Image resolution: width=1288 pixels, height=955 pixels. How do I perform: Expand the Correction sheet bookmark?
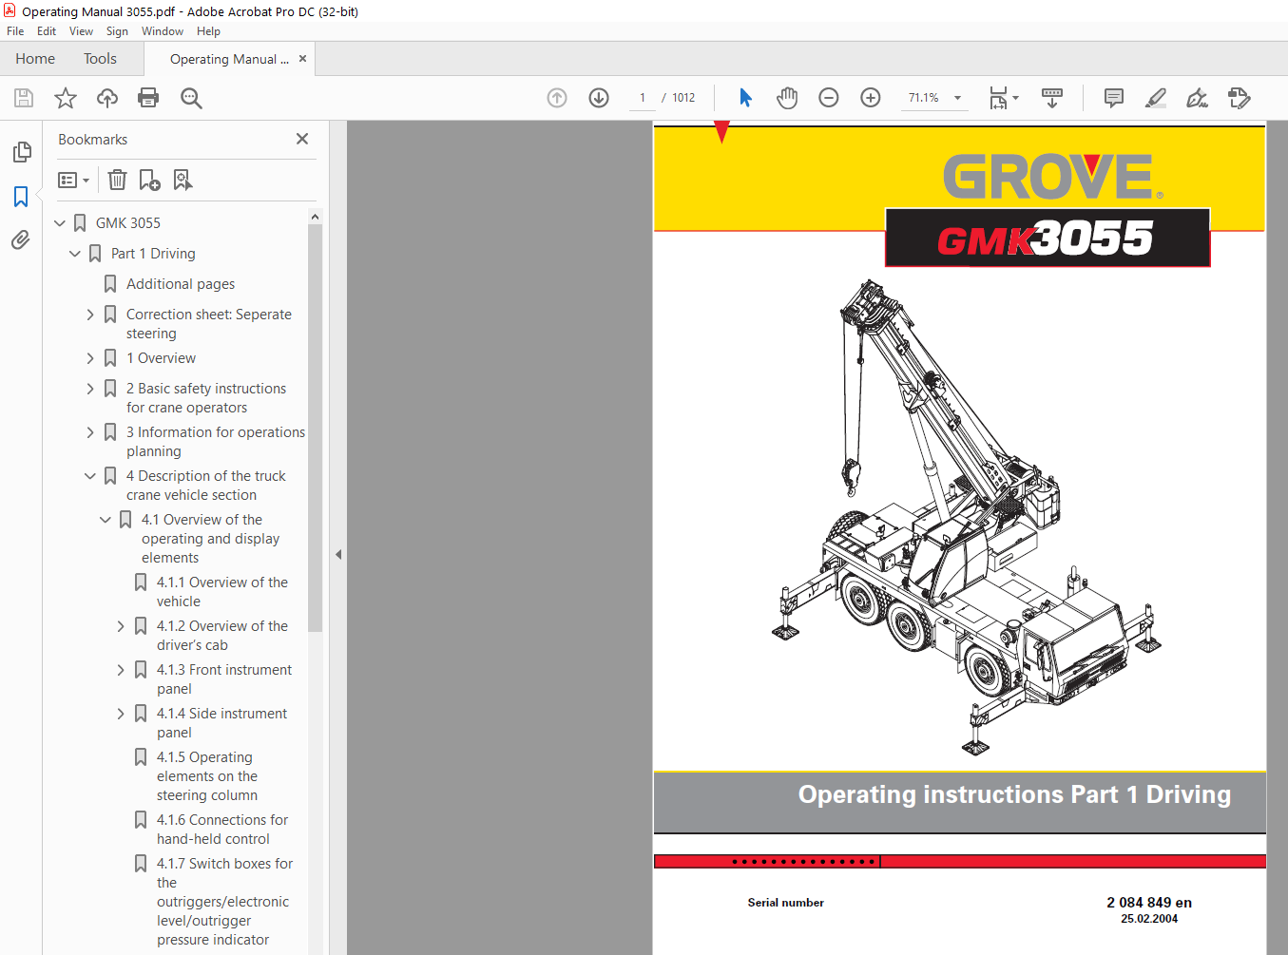[x=90, y=315]
